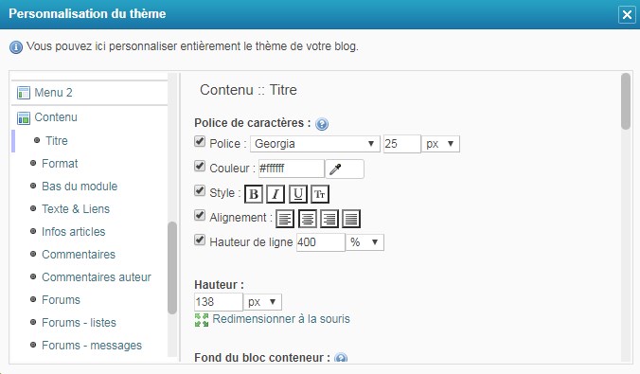640x374 pixels.
Task: Select the align left icon
Action: (x=285, y=219)
